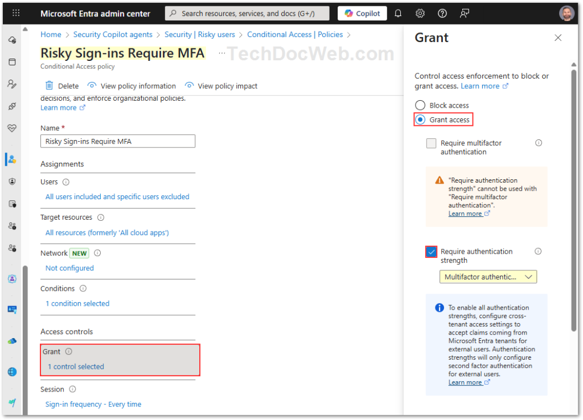Open All users included and specific users excluded
The height and width of the screenshot is (420, 583).
point(117,197)
